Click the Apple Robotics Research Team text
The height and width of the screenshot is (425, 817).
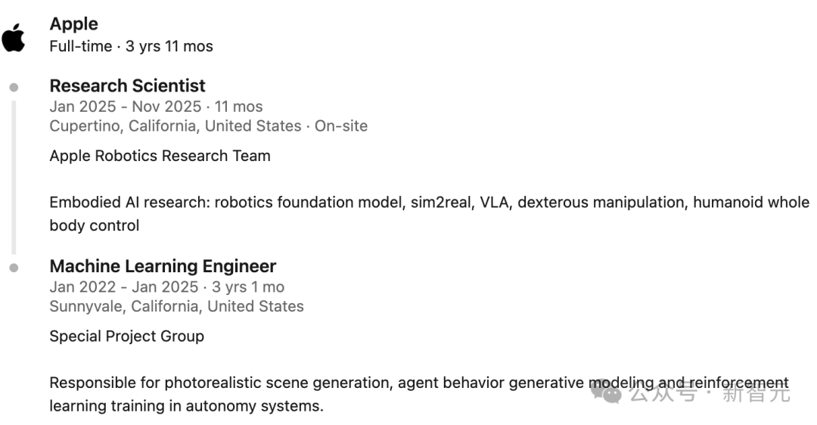coord(160,156)
